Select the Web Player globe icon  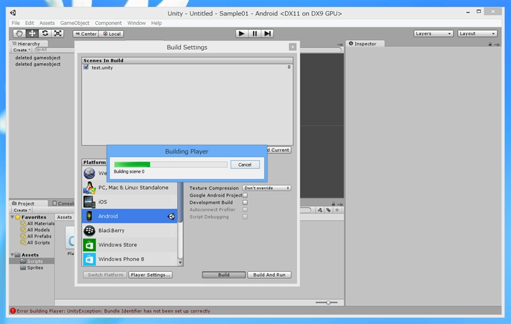tap(89, 173)
